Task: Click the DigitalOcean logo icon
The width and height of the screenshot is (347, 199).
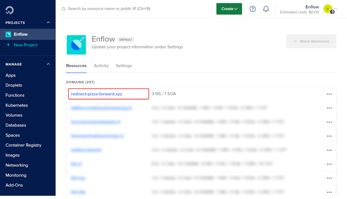Action: click(10, 10)
